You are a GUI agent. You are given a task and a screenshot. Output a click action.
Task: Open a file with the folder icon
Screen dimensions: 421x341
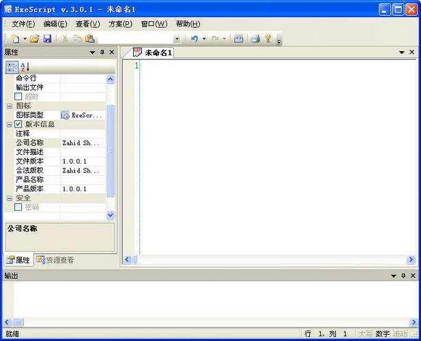pos(35,39)
